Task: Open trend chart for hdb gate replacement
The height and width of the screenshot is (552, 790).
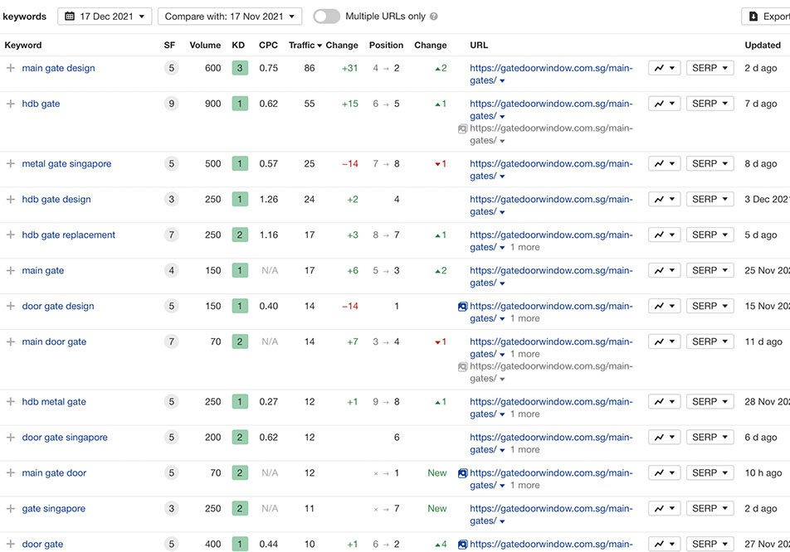Action: (664, 235)
